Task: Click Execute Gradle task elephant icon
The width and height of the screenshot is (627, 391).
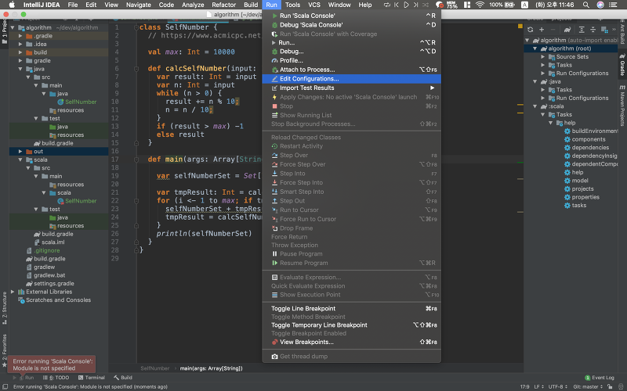Action: (x=567, y=30)
